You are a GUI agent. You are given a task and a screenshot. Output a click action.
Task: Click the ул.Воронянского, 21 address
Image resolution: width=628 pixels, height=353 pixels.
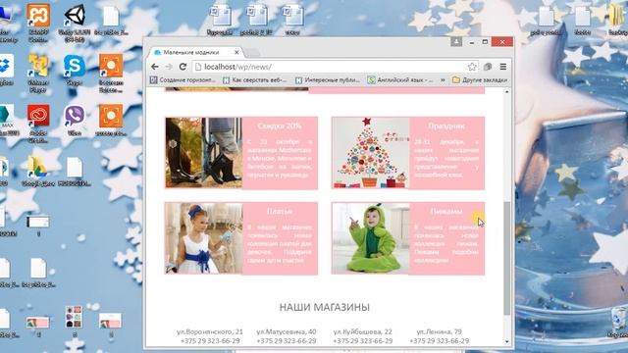coord(210,331)
